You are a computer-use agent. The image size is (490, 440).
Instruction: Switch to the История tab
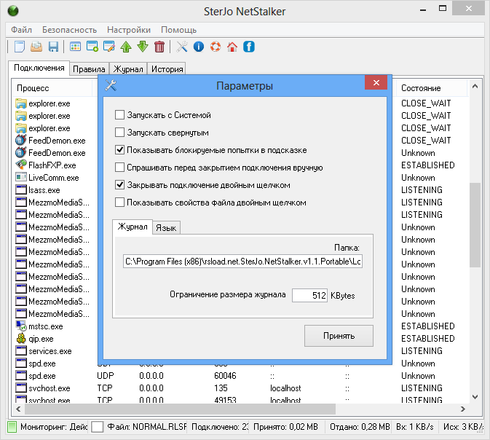(x=167, y=68)
